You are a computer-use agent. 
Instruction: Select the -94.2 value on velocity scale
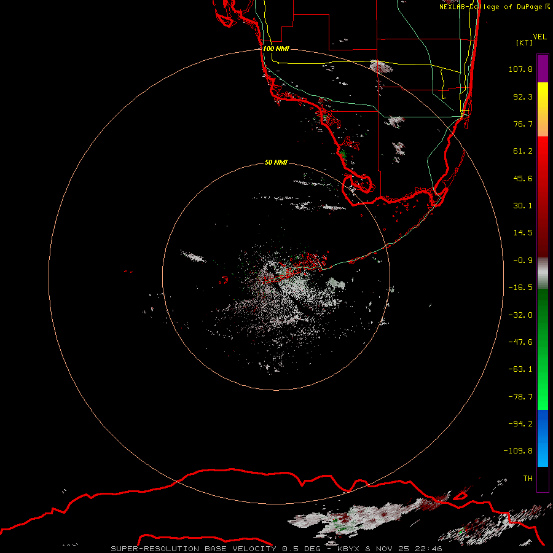pyautogui.click(x=520, y=423)
